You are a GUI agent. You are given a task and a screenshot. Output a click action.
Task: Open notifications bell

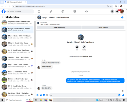[x=117, y=11]
